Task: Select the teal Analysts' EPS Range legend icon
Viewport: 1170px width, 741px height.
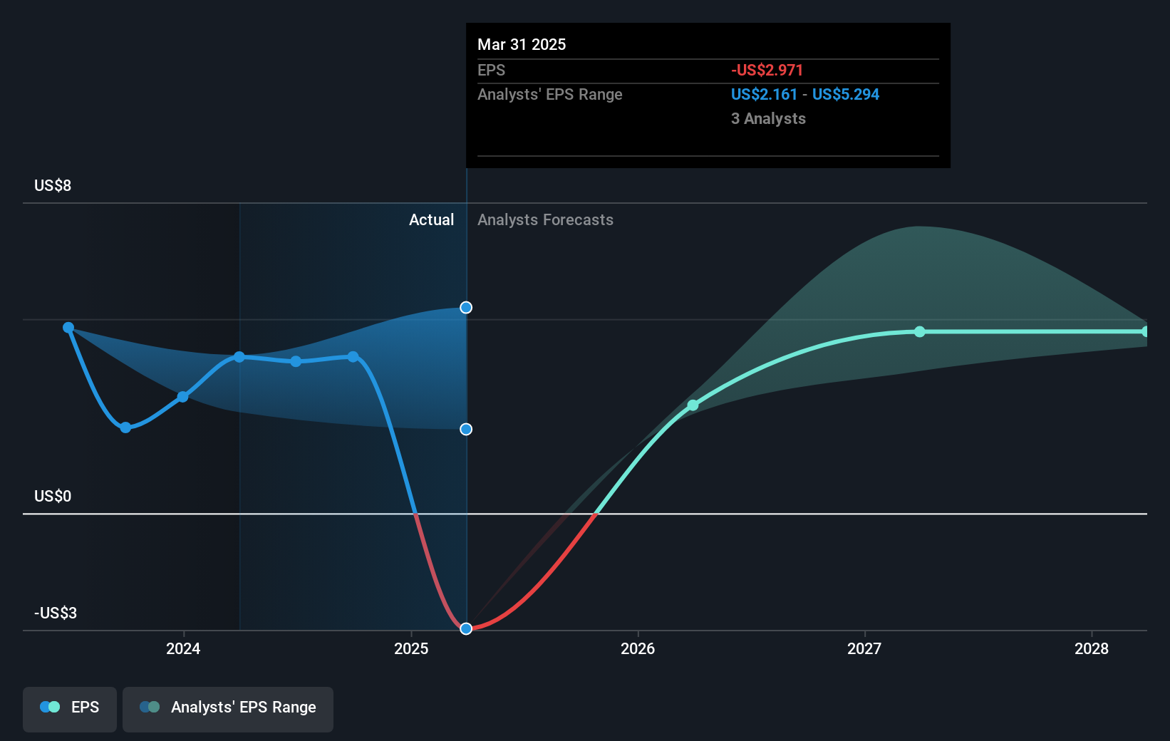Action: tap(150, 707)
